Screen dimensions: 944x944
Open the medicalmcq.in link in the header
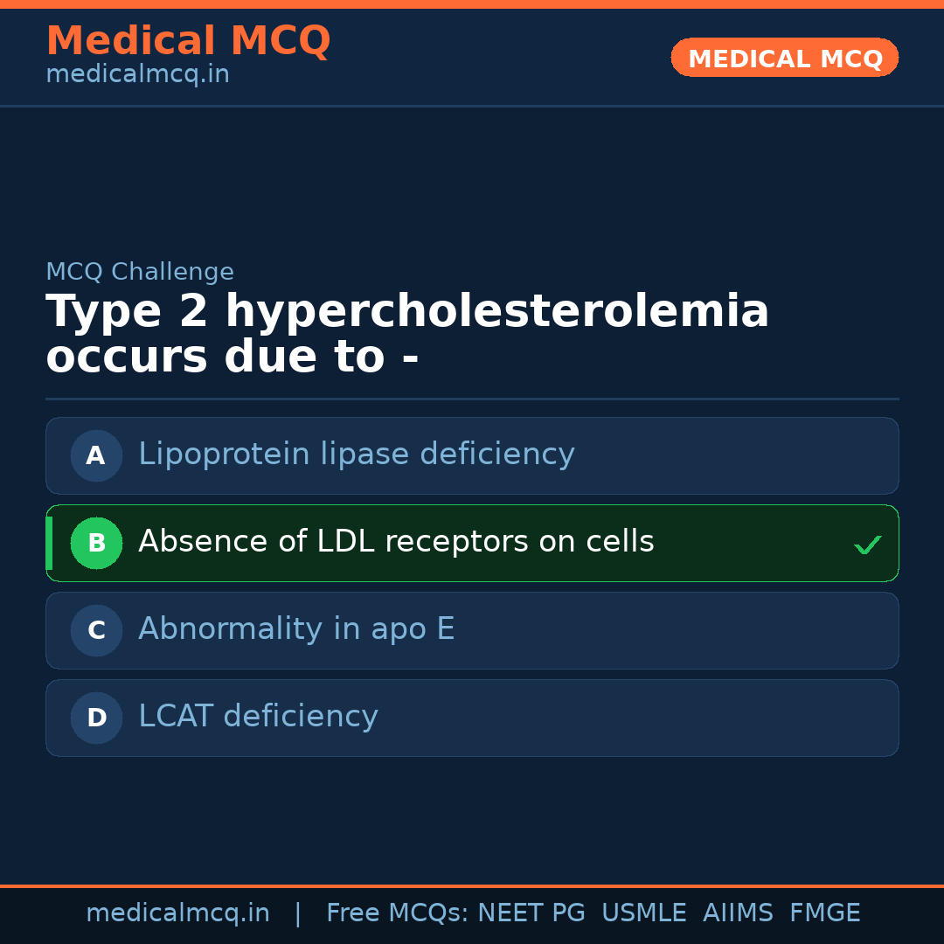point(137,75)
